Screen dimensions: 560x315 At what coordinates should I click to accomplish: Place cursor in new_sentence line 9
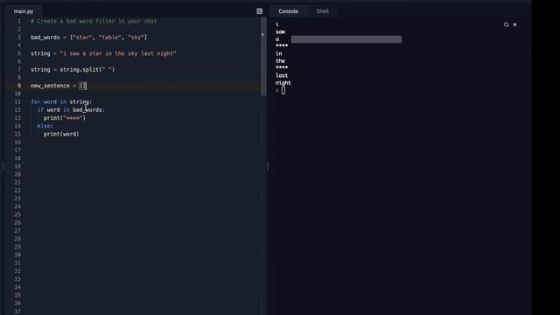(x=59, y=86)
